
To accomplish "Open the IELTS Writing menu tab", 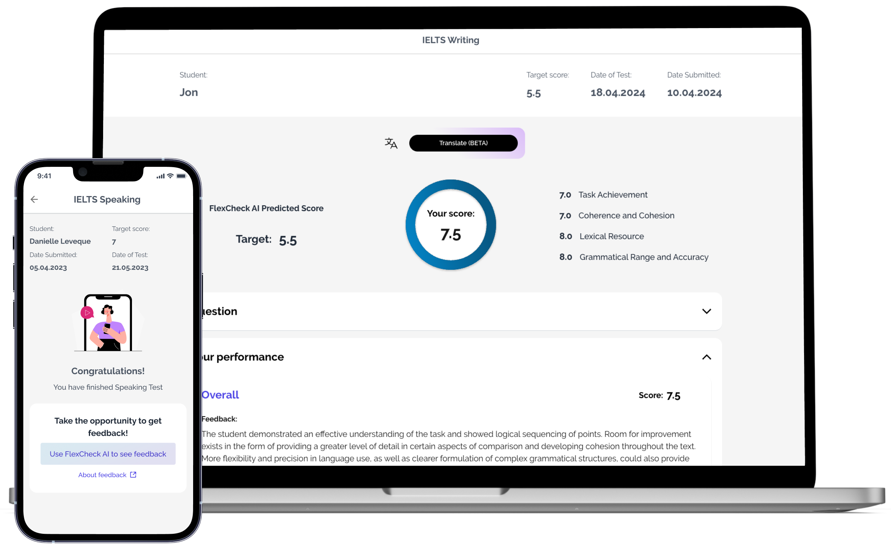I will pos(451,40).
